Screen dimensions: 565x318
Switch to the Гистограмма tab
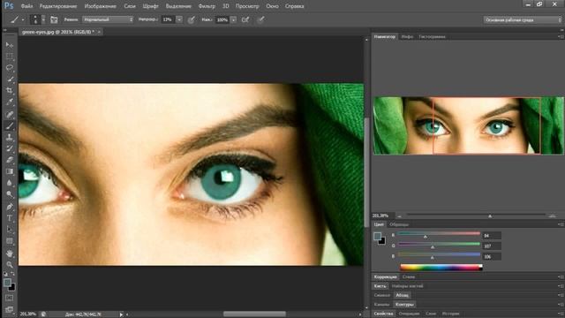point(432,36)
